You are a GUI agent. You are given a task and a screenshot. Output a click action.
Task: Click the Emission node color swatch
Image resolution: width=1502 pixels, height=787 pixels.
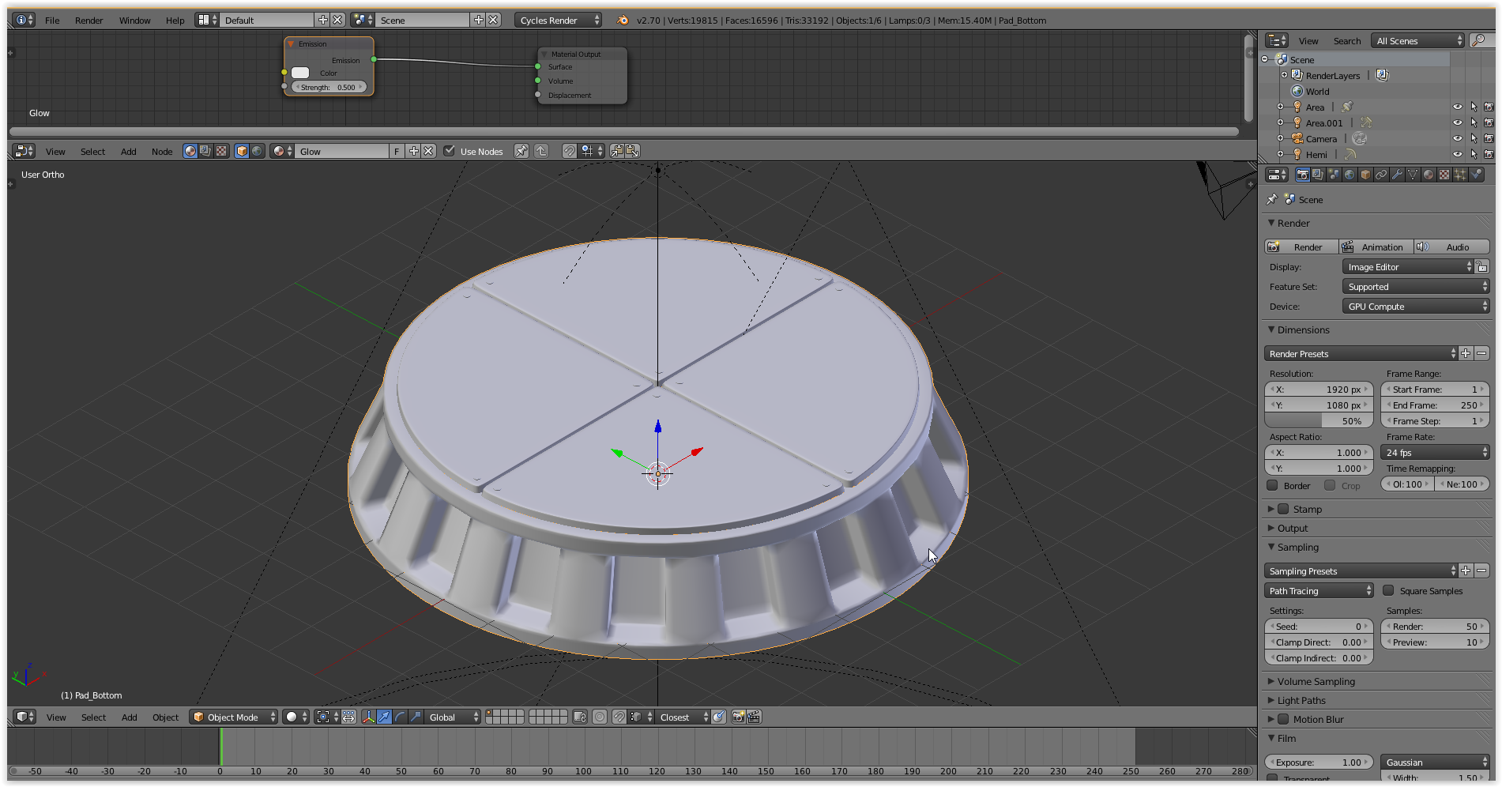pos(300,73)
